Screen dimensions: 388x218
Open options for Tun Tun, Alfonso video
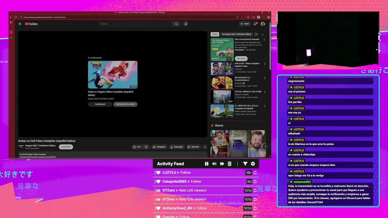tap(264, 92)
